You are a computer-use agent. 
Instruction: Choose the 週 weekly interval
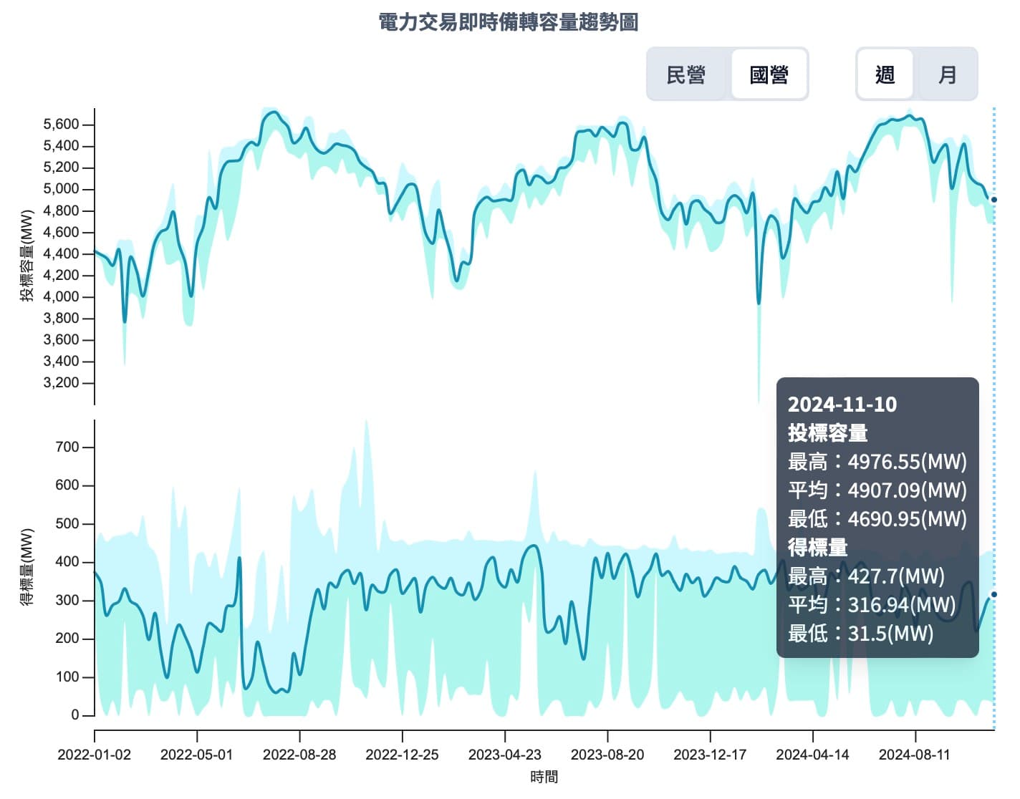(885, 74)
